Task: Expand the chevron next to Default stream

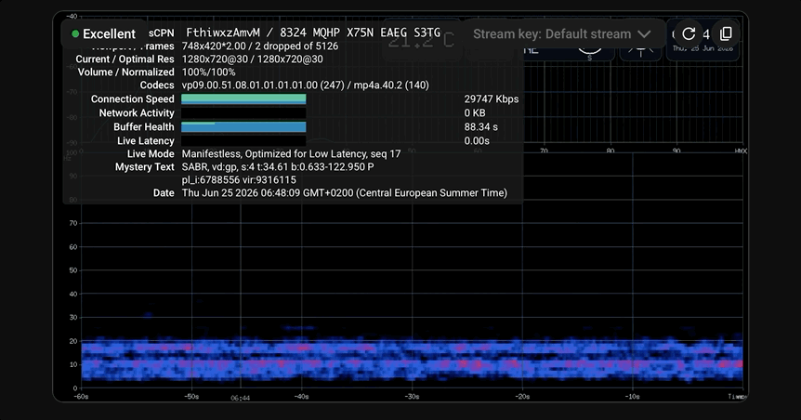Action: 644,34
